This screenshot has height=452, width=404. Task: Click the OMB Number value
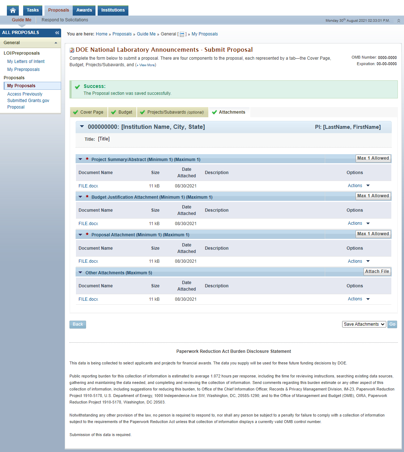coord(387,58)
